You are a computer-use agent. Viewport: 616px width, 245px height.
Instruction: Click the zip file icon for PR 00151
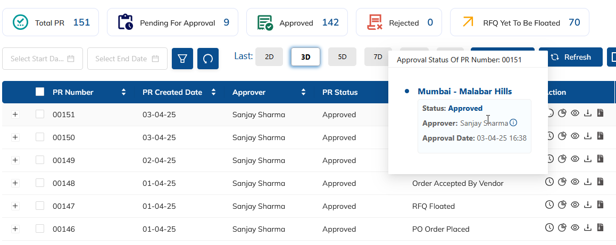point(600,113)
